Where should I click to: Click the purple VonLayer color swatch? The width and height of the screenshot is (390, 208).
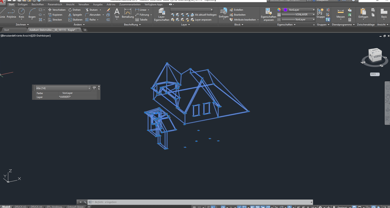(285, 10)
